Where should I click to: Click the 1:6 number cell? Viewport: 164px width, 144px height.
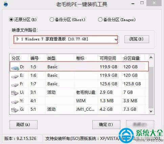(33, 75)
